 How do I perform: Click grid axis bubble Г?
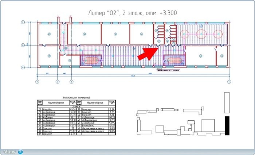pyautogui.click(x=23, y=22)
